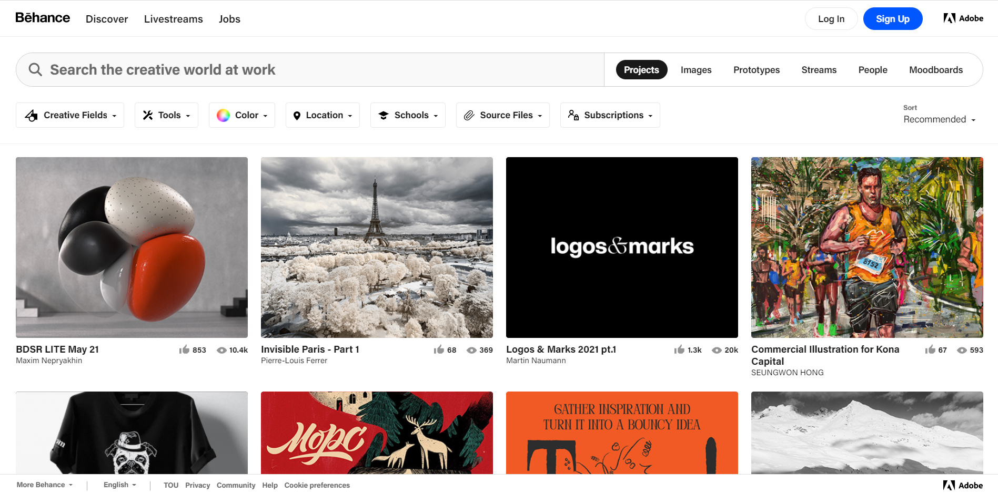Click the Source Files paperclip icon
Screen dimensions: 998x494
469,115
